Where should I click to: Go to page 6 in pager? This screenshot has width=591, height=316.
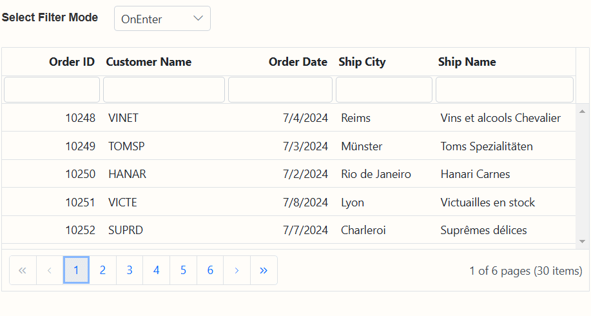[210, 270]
